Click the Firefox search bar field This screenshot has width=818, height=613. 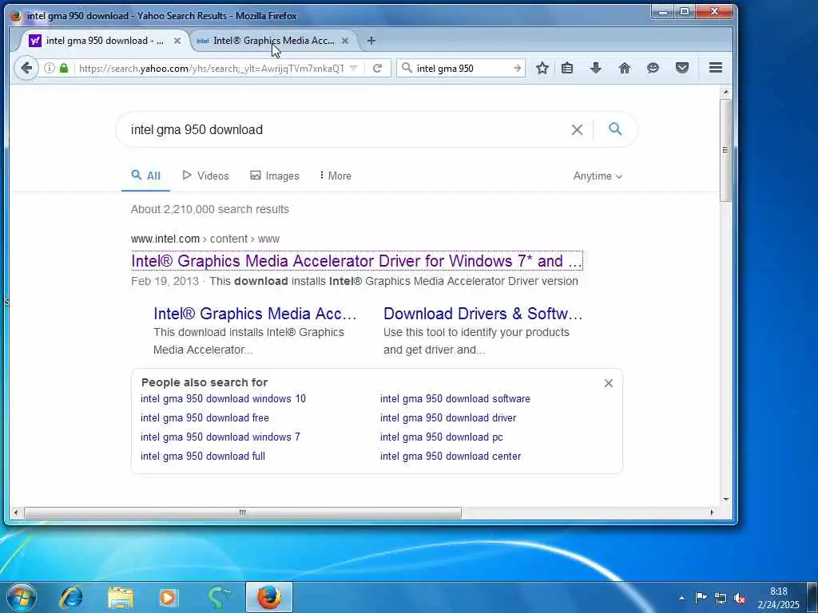(463, 69)
